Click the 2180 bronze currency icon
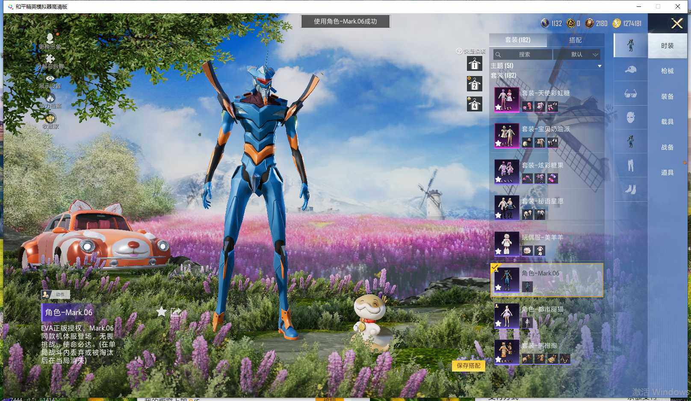 click(x=589, y=23)
